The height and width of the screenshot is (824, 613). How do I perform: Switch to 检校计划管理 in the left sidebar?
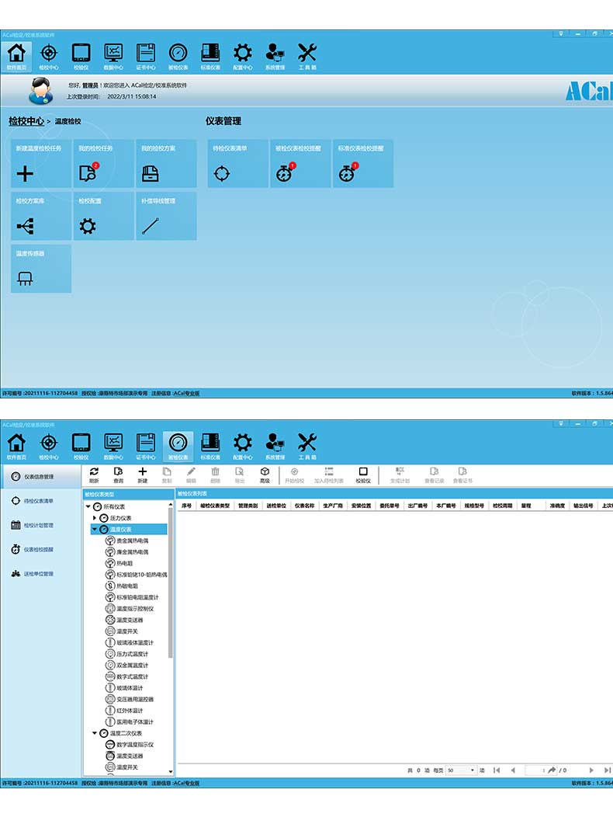(x=38, y=525)
